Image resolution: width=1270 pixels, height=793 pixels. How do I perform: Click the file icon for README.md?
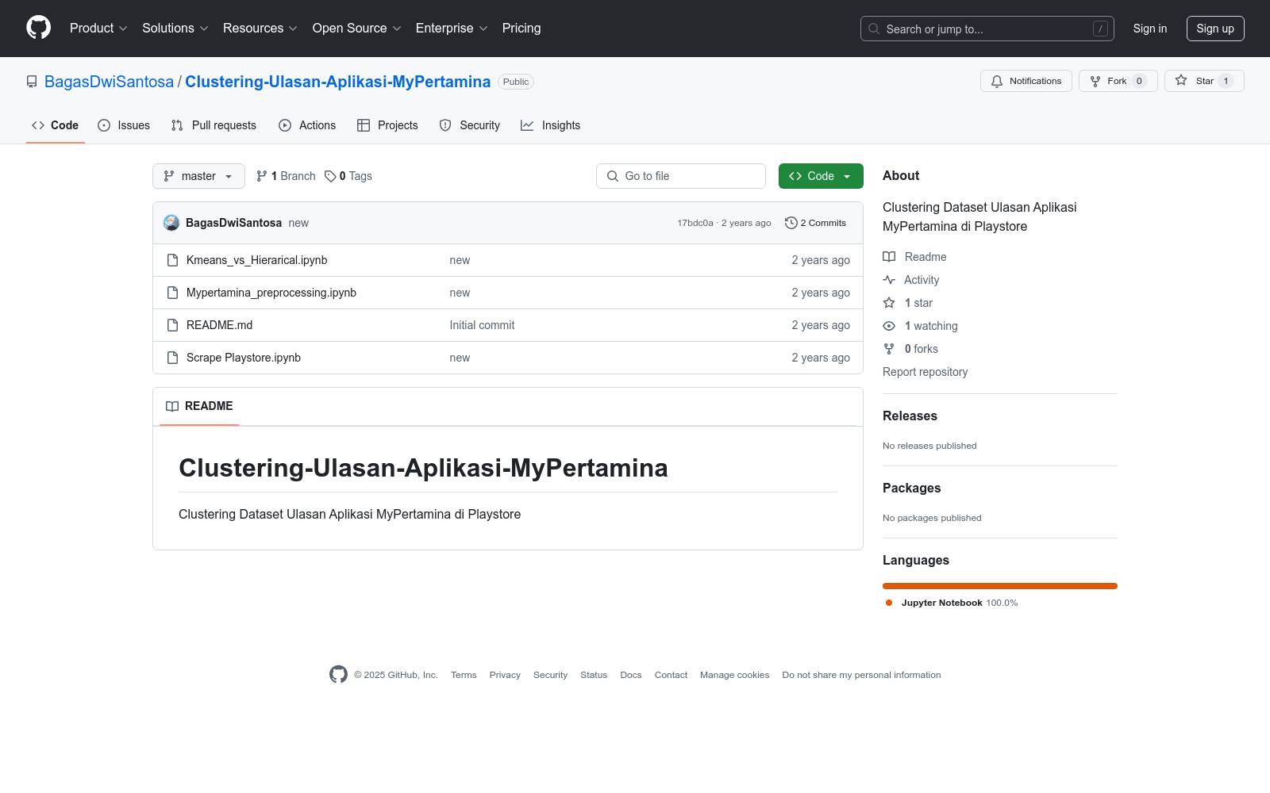172,325
